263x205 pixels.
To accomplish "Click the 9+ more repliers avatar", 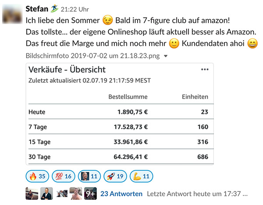I will point(90,194).
